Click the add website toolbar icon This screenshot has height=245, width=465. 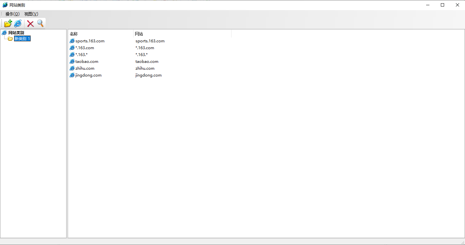click(18, 23)
